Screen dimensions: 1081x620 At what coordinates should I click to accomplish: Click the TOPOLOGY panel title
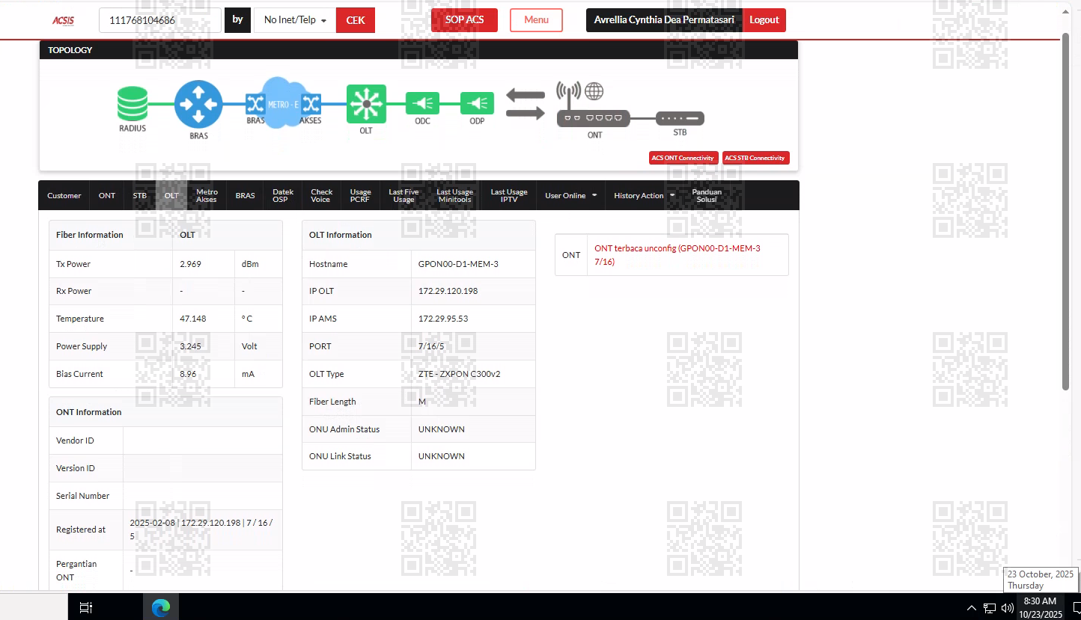[x=70, y=50]
